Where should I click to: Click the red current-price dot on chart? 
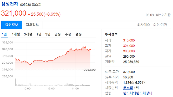click(90, 50)
